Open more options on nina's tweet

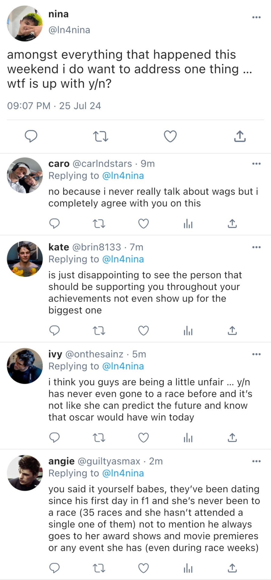(x=256, y=17)
